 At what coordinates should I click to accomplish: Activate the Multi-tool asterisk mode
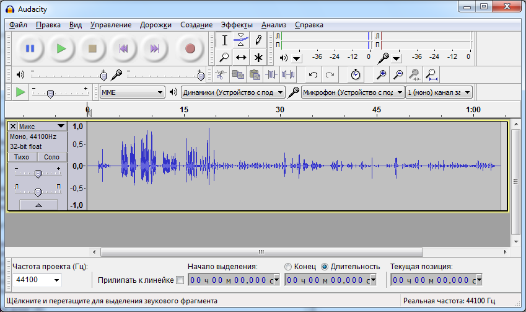pos(258,58)
